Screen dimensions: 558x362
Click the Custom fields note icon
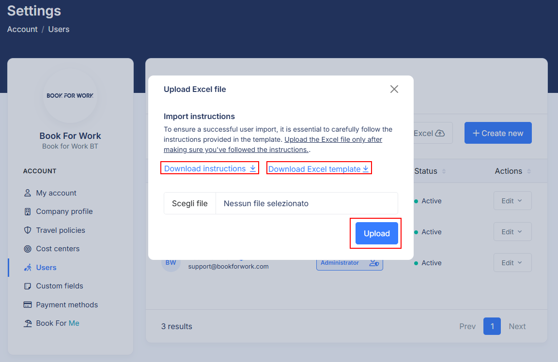point(28,286)
